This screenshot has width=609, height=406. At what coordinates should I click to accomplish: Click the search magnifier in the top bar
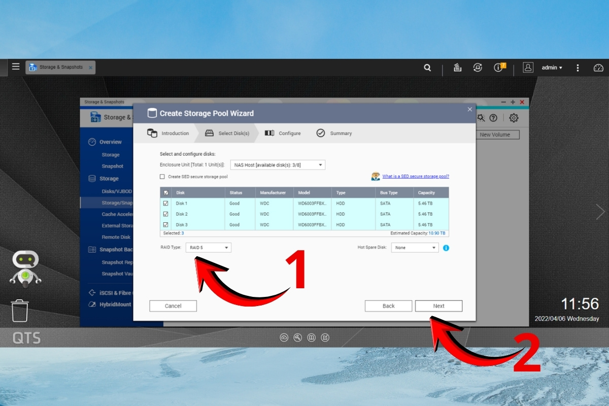pos(427,67)
